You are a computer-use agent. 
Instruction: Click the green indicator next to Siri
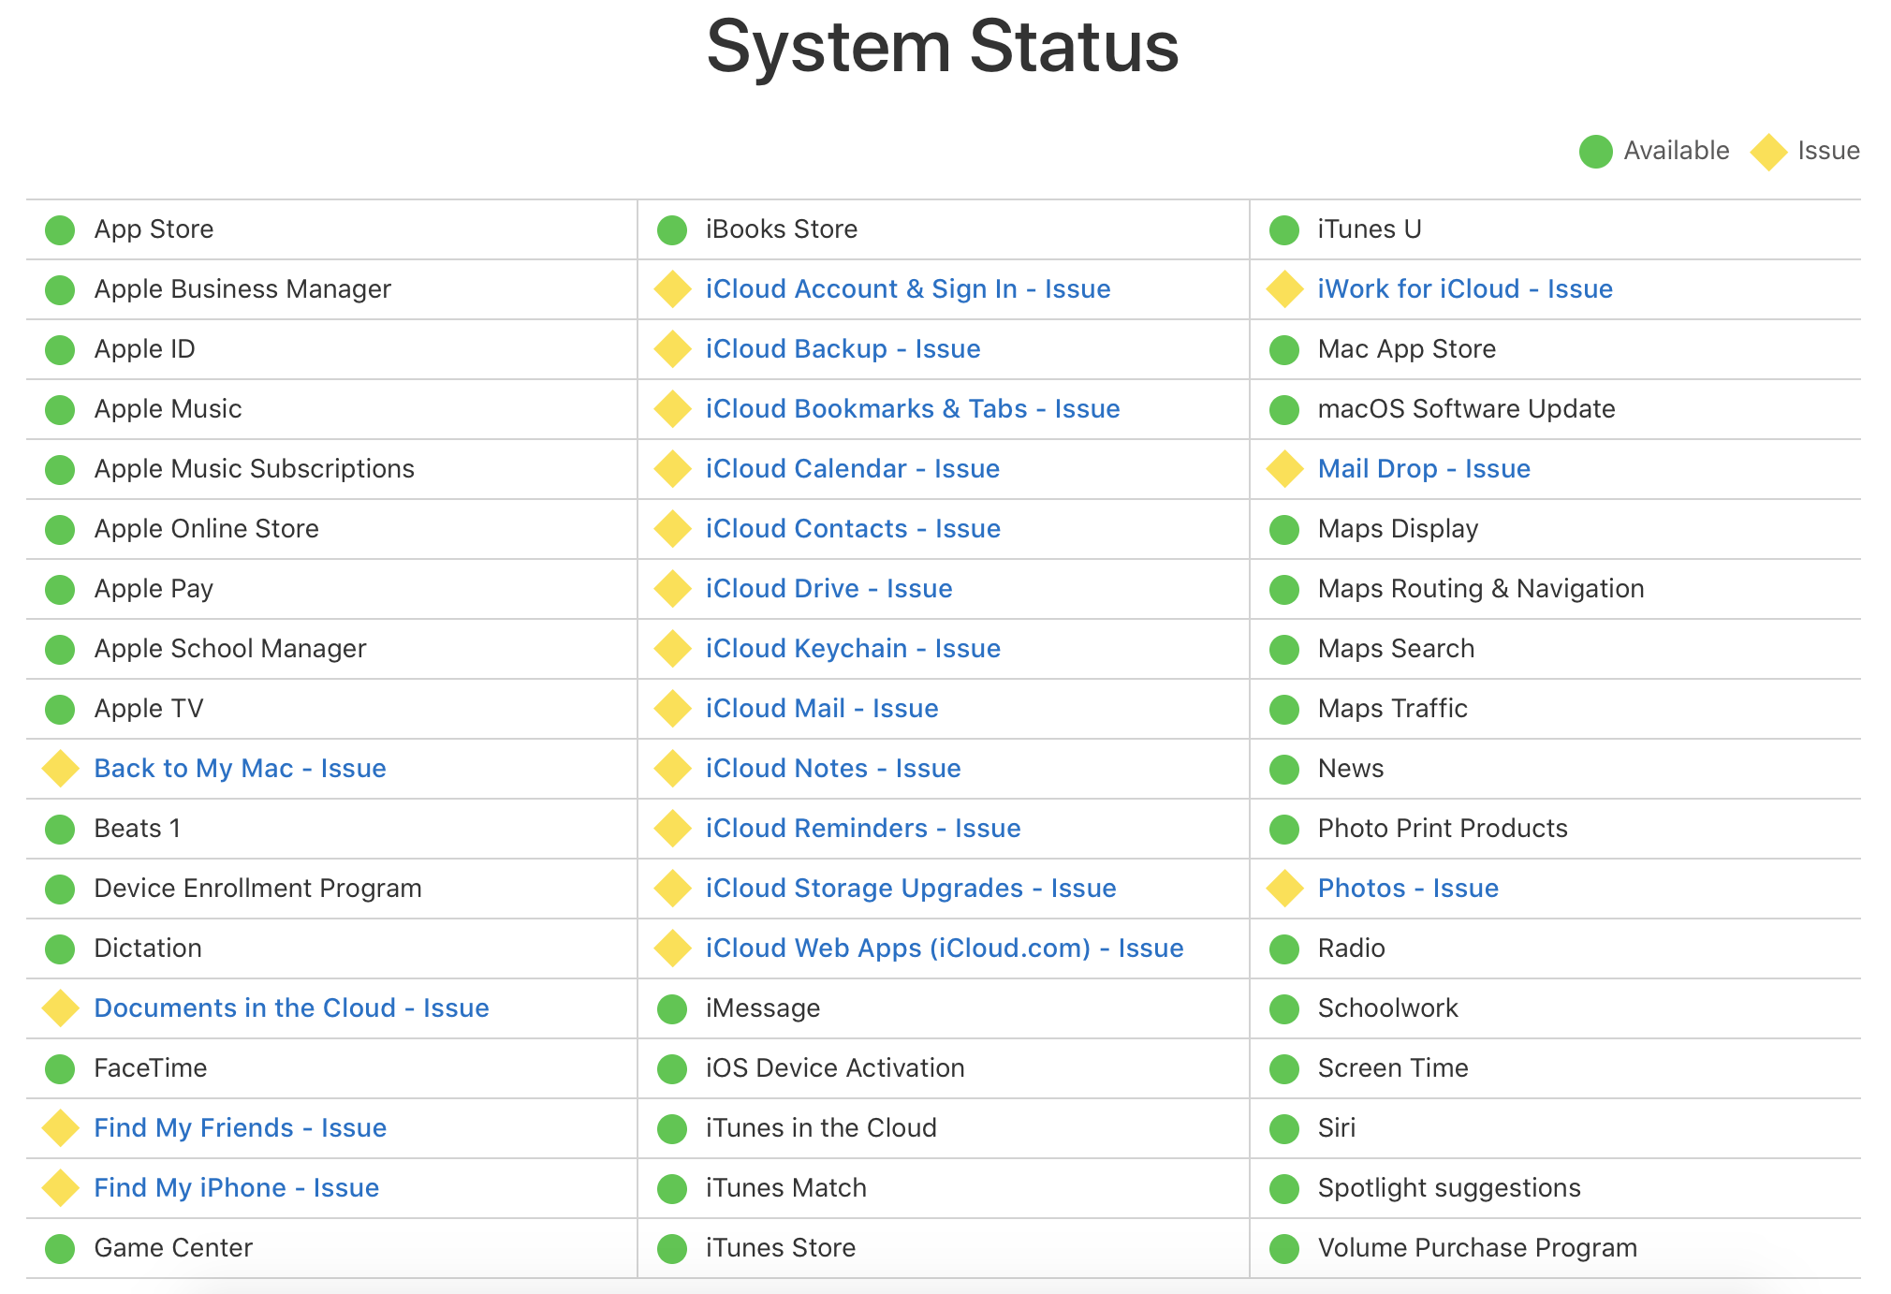pyautogui.click(x=1283, y=1128)
